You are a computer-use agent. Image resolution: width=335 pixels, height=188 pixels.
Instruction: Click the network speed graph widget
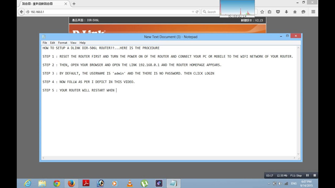pyautogui.click(x=237, y=9)
